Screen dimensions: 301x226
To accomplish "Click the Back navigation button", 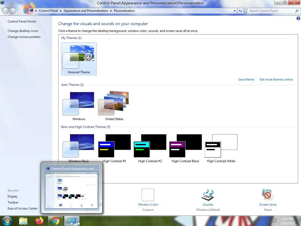I will click(5, 11).
